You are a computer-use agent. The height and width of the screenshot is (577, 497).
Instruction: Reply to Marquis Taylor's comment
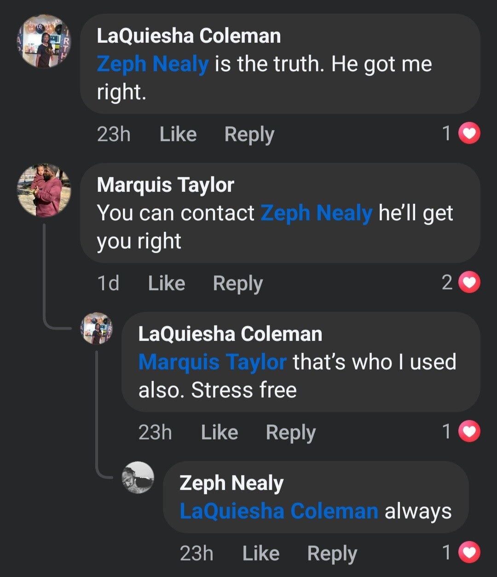click(237, 283)
